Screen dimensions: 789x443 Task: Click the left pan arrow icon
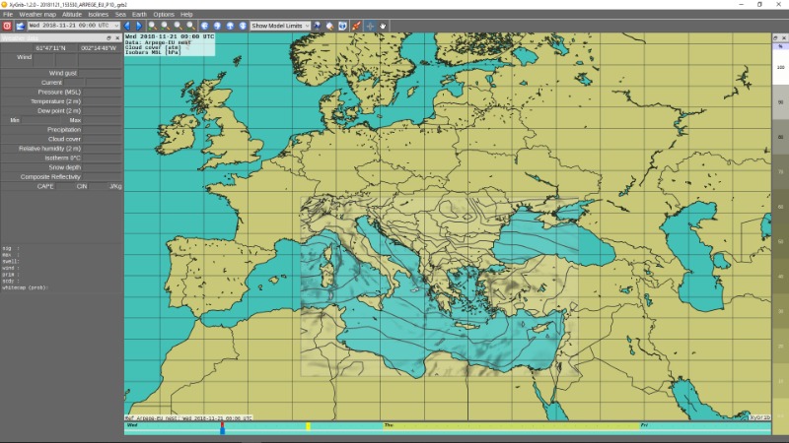(x=204, y=26)
